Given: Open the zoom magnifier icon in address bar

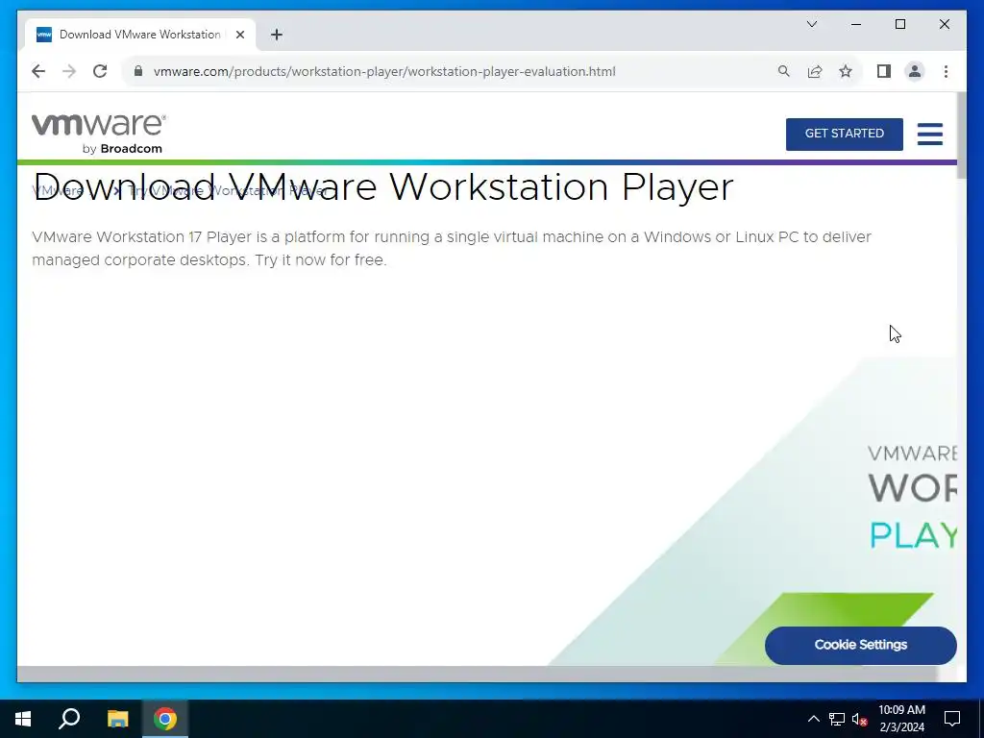Looking at the screenshot, I should (x=784, y=71).
